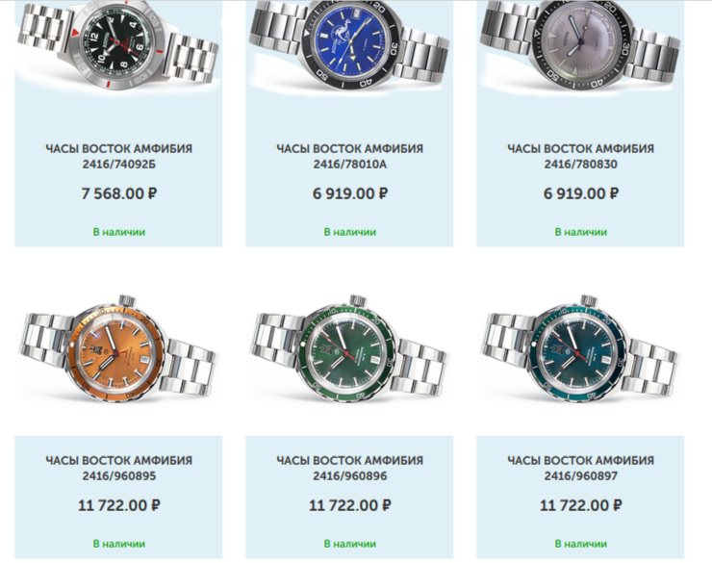
Task: Click title Часы Восток Амфибия 2416/960896
Action: pos(349,468)
